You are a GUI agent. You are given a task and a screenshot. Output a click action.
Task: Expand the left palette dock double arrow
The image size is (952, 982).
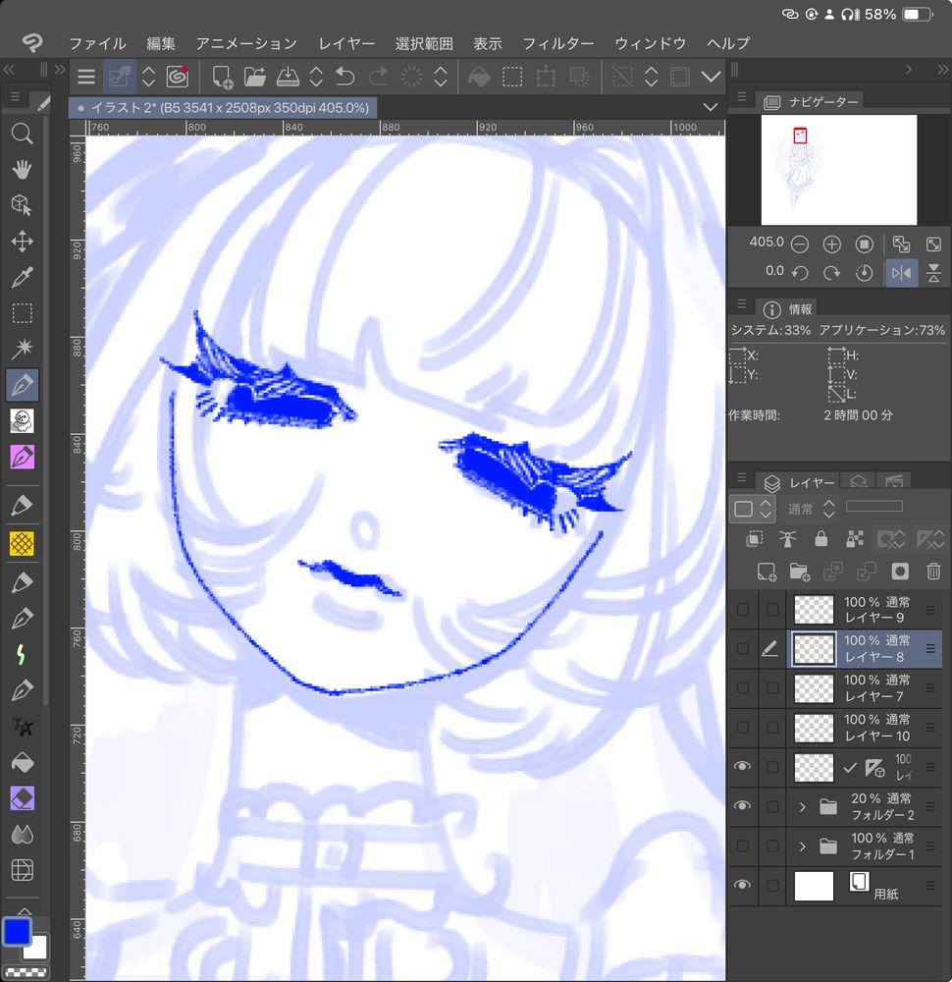click(60, 70)
